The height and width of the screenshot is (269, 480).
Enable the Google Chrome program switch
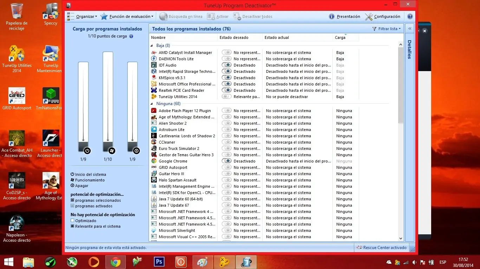[227, 161]
